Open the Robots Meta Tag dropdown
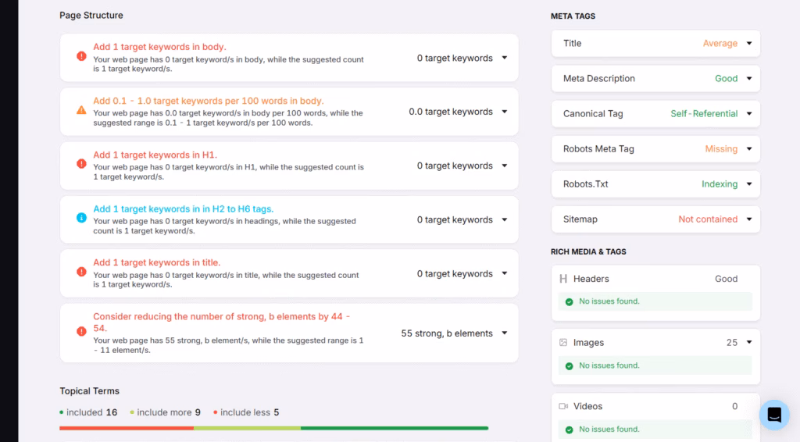The width and height of the screenshot is (800, 442). (749, 149)
